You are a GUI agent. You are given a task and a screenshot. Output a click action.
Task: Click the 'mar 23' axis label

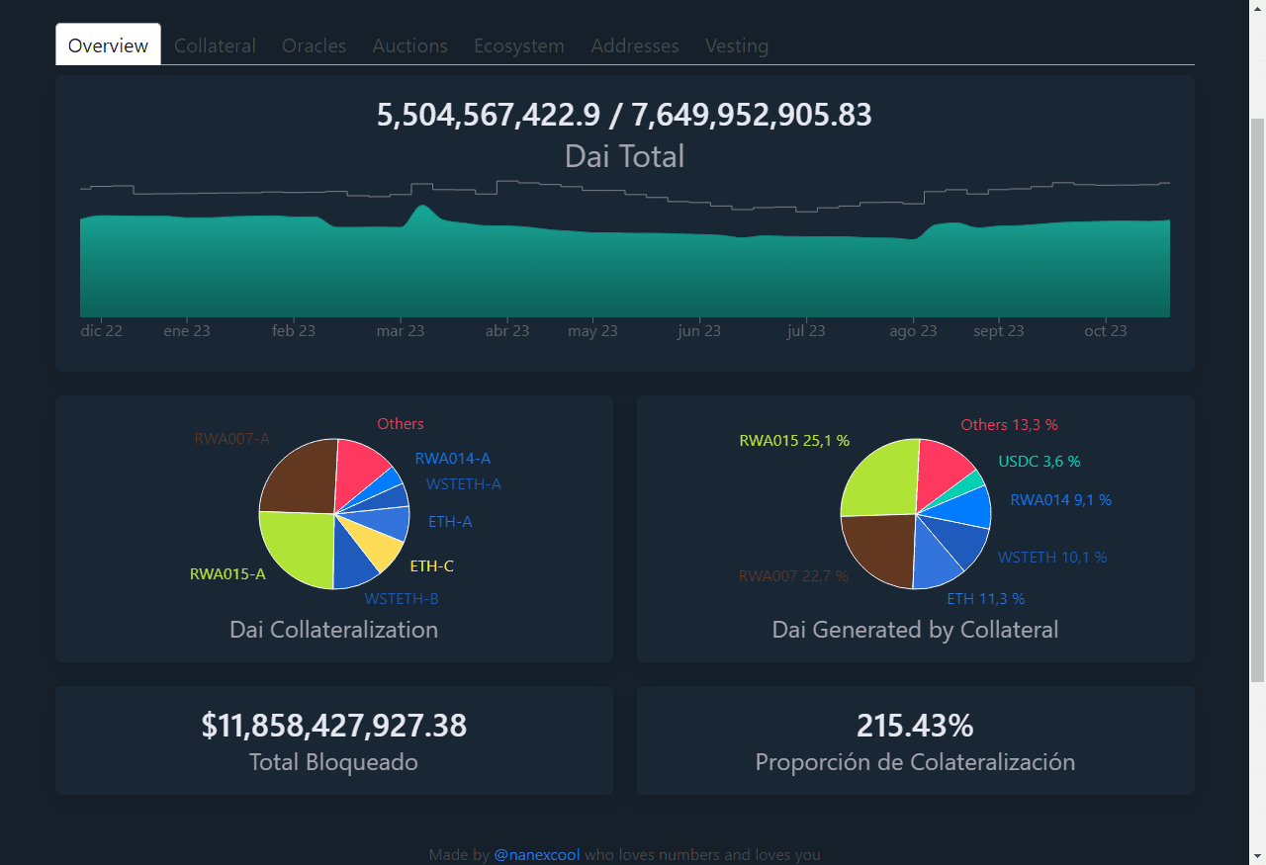click(x=401, y=331)
